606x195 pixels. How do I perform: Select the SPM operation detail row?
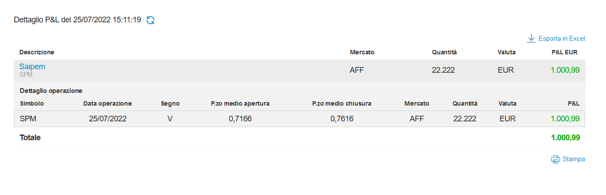point(299,119)
